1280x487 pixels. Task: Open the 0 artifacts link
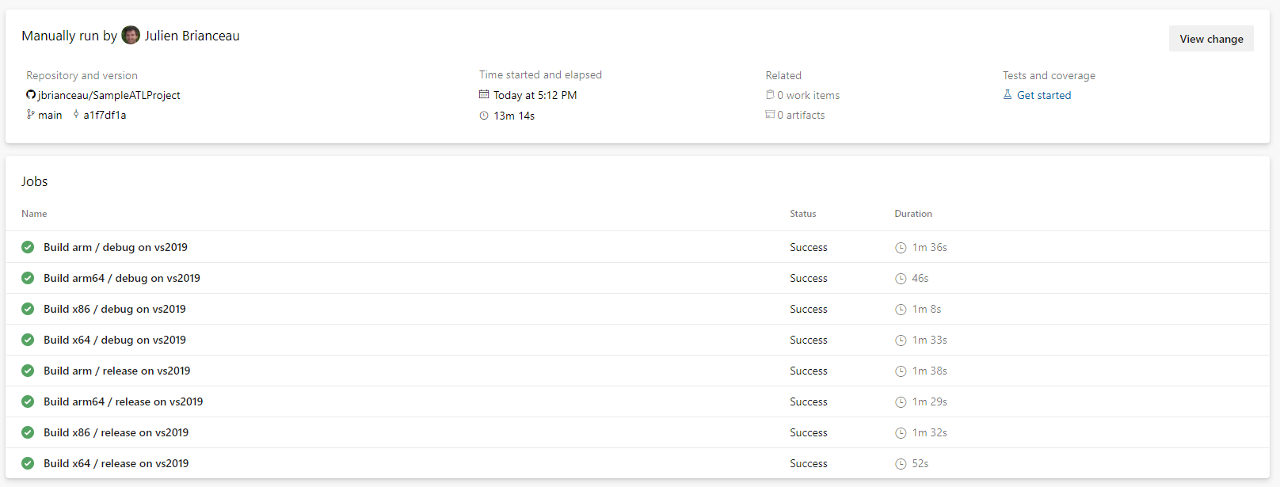(x=801, y=115)
